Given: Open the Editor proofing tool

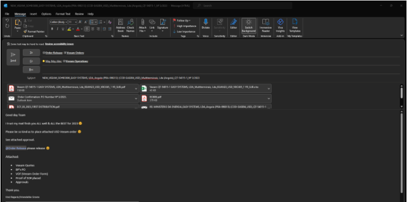Looking at the screenshot, I should click(234, 24).
